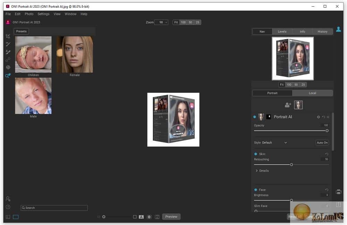Expand the Details section under Skin
This screenshot has width=347, height=225.
262,171
